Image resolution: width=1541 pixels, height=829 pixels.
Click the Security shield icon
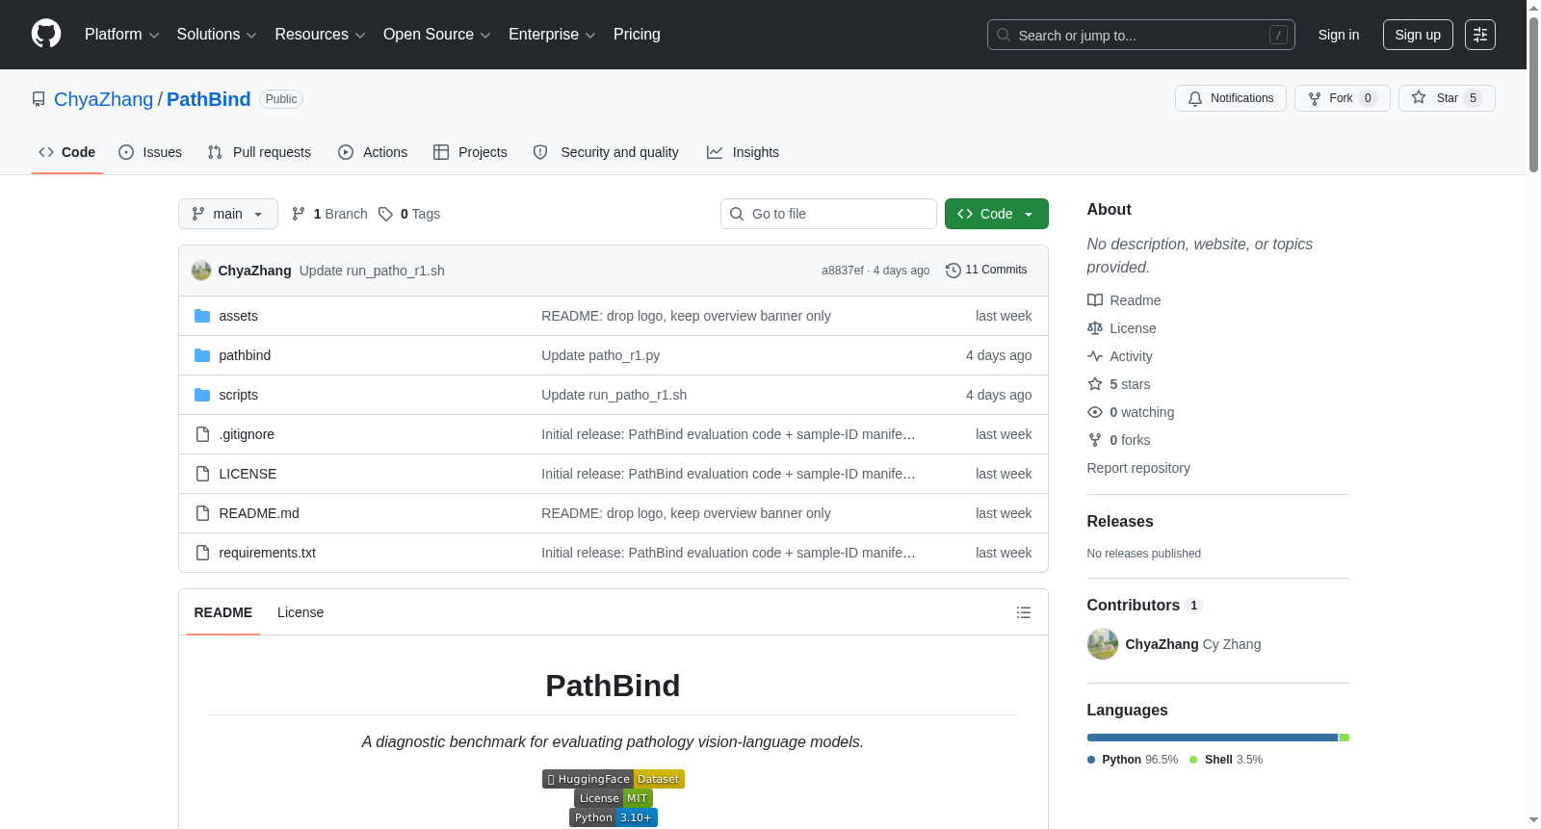coord(540,152)
